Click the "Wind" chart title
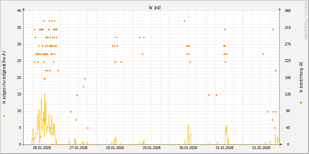The width and height of the screenshot is (309, 154). [x=154, y=7]
